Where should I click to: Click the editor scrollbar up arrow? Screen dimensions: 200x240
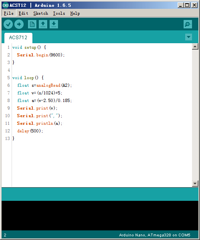[195, 46]
